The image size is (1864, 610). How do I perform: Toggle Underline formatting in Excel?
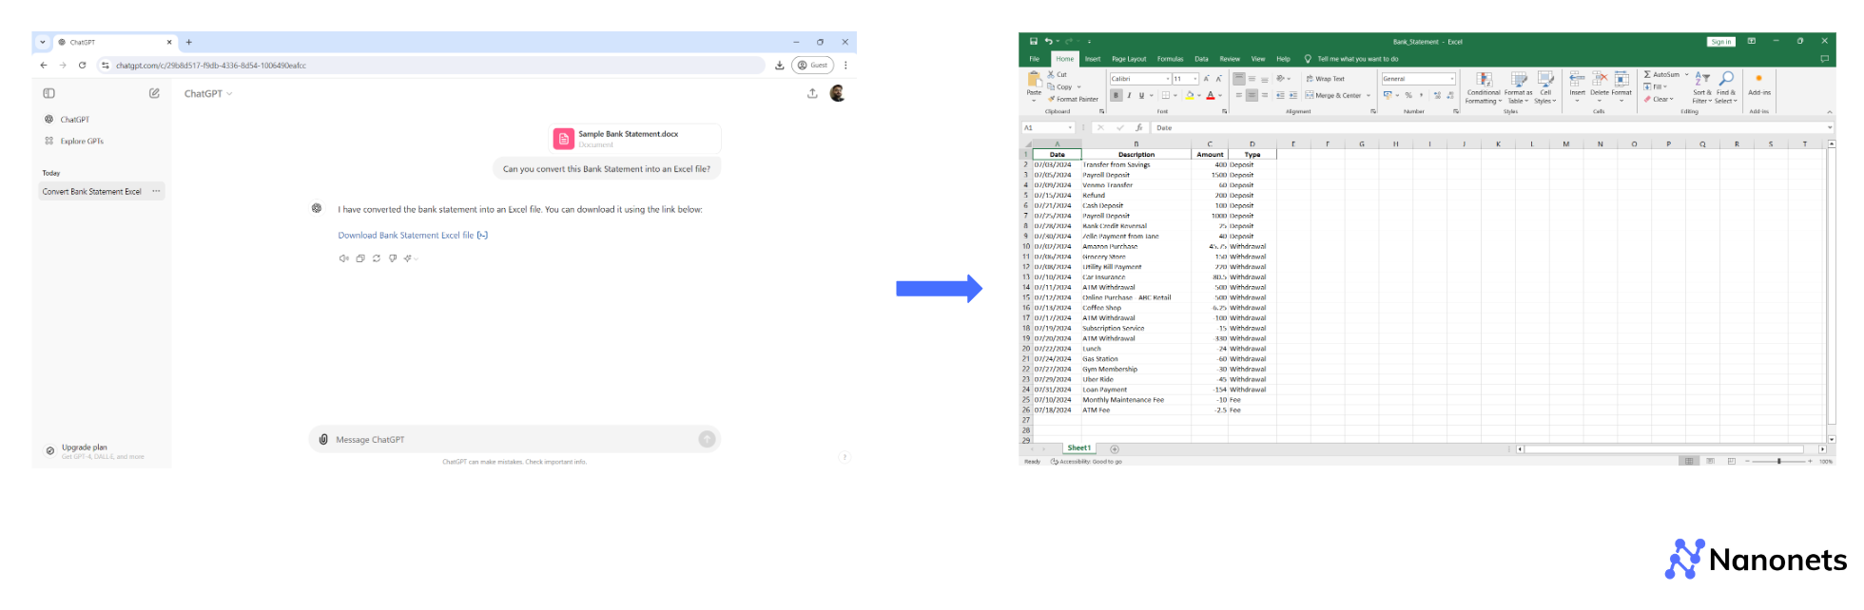[1141, 95]
